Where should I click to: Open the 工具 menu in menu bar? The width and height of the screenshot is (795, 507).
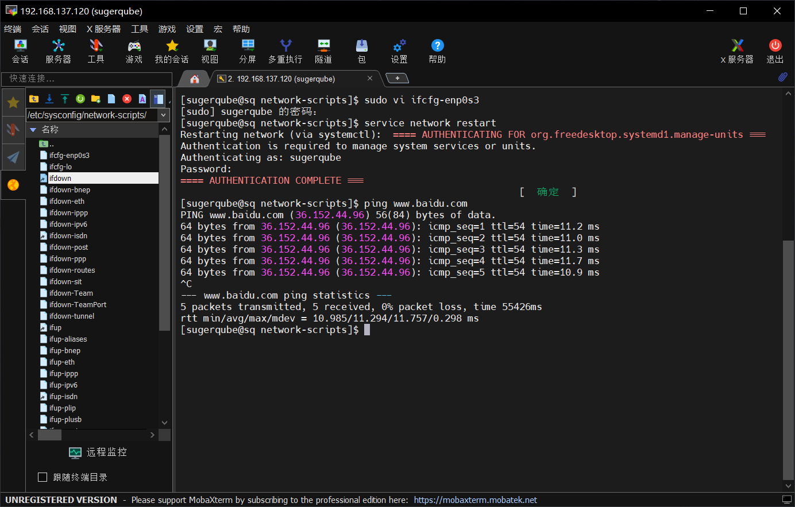coord(140,29)
